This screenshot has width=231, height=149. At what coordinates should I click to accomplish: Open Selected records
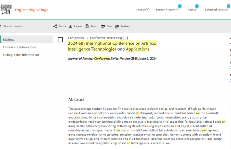tap(216, 10)
